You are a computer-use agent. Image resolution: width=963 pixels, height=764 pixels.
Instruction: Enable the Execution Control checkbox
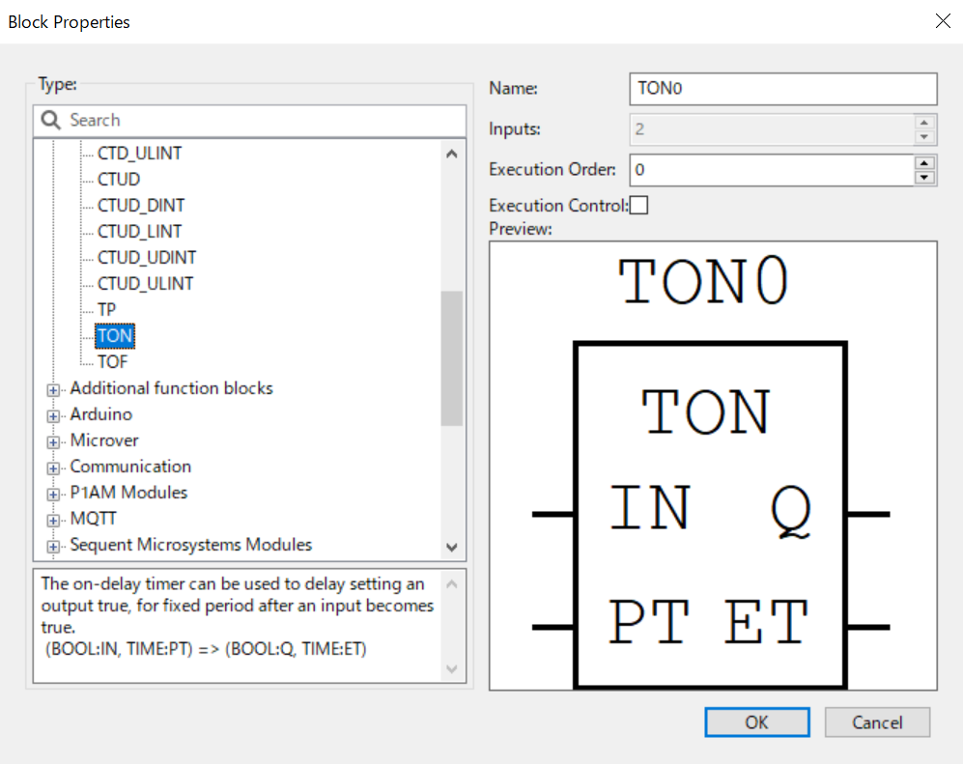(639, 205)
